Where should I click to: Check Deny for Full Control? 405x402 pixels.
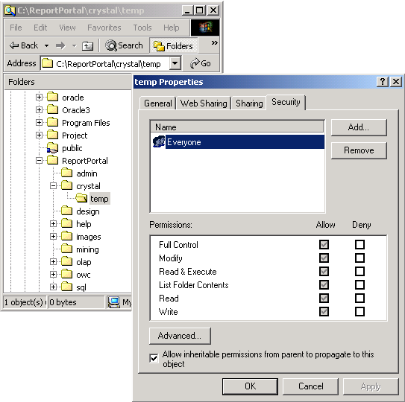360,244
